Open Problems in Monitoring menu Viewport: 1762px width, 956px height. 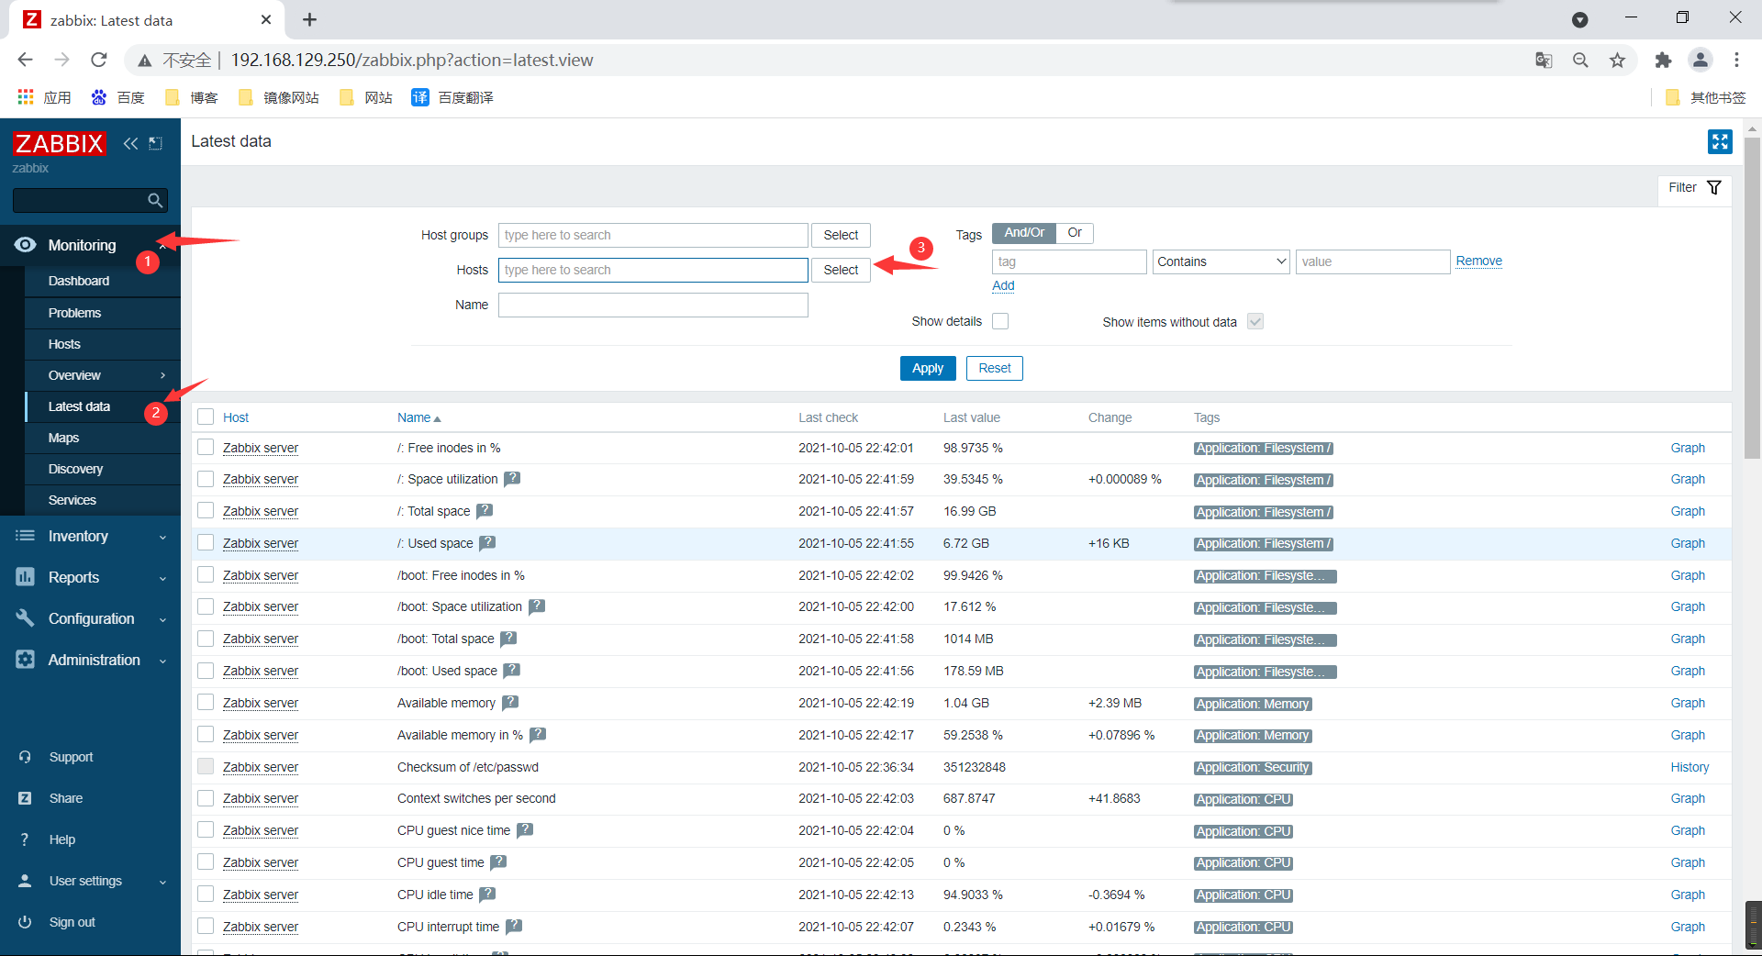102,313
